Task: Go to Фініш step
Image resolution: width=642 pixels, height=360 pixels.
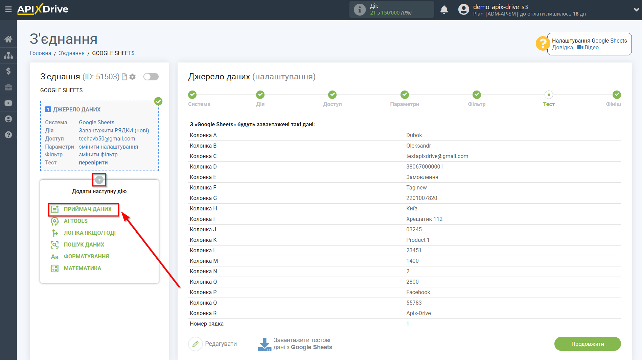Action: click(617, 95)
